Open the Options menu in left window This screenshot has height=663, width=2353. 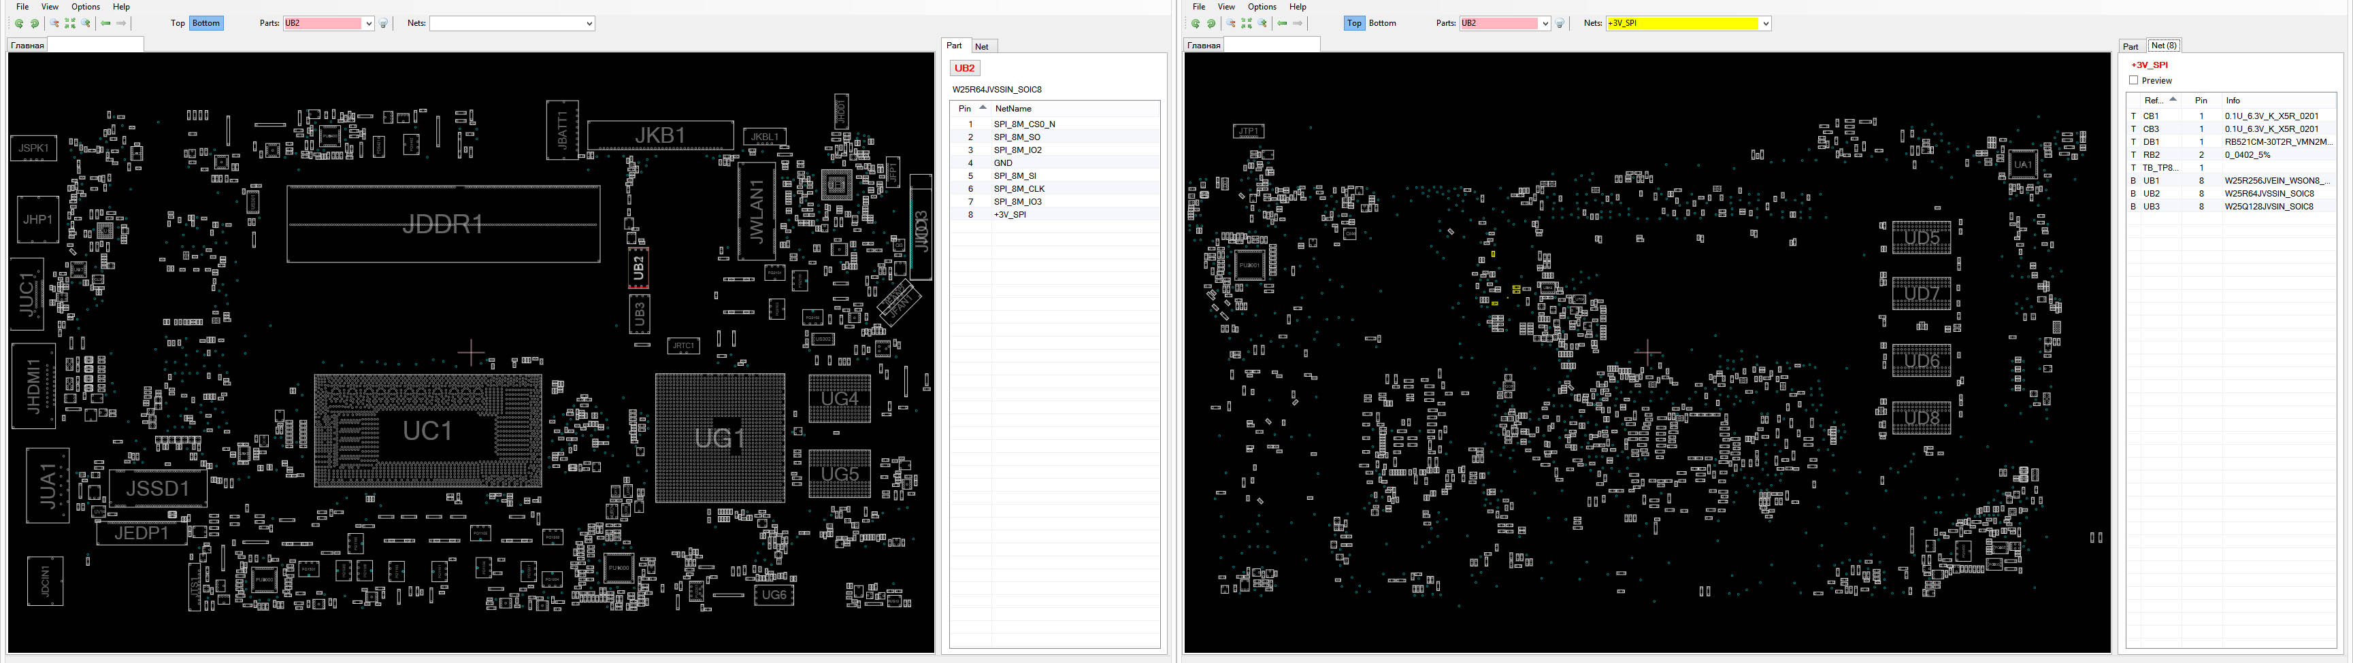[x=85, y=6]
